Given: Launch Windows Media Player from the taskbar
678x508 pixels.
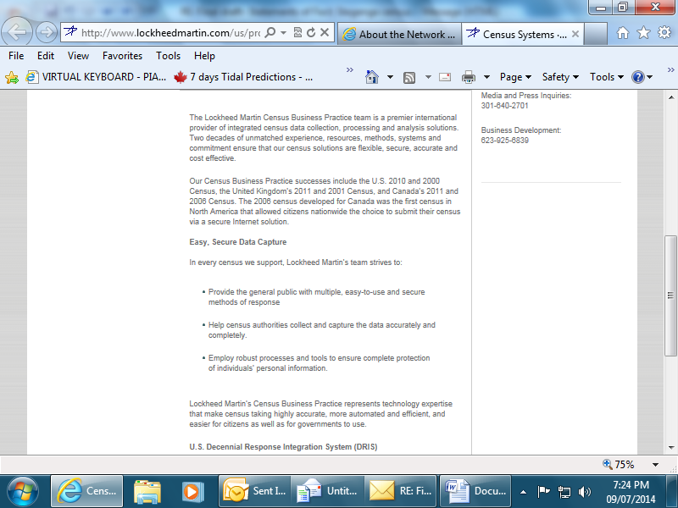Looking at the screenshot, I should click(192, 491).
